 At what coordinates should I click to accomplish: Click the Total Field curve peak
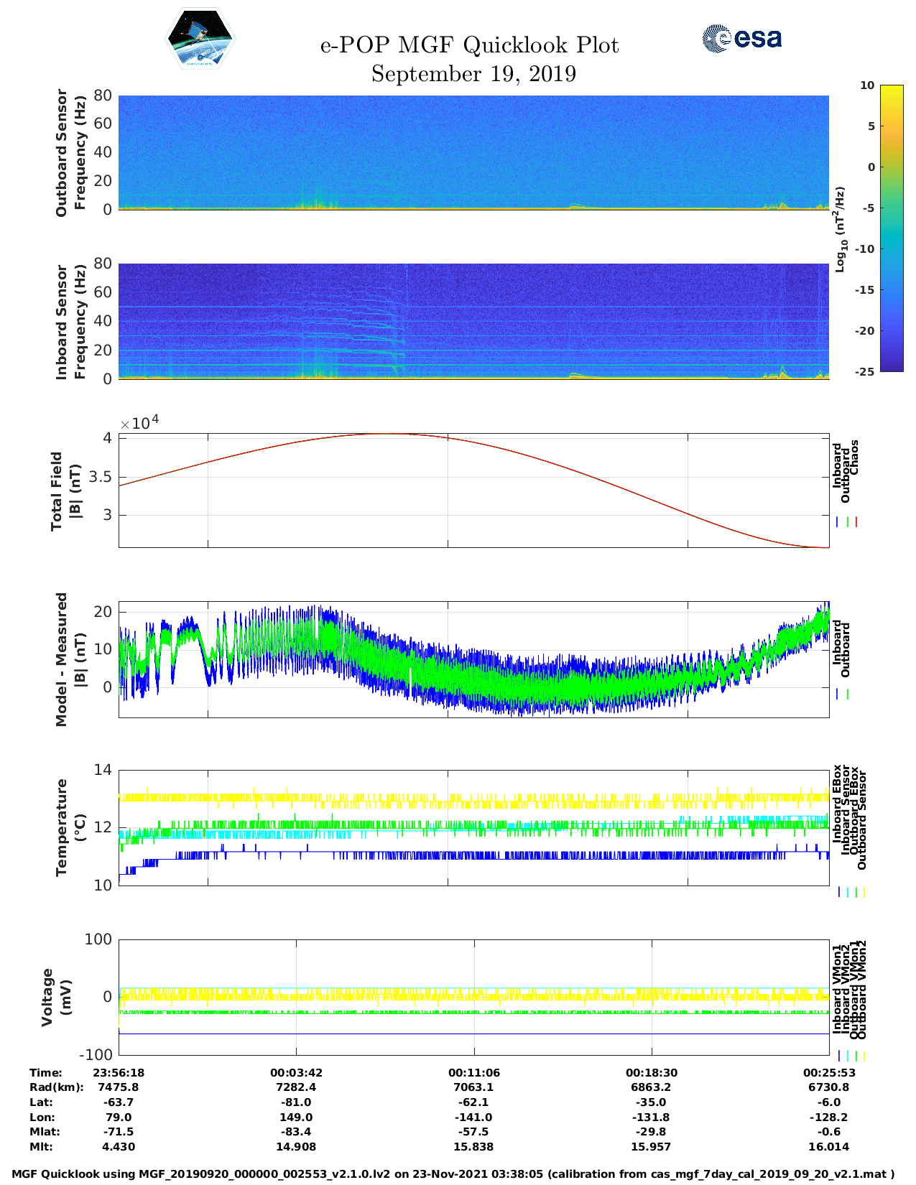click(x=384, y=434)
